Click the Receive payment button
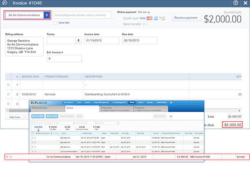 pos(186,17)
